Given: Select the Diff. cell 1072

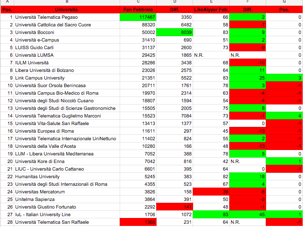Looking at the screenshot, I should pyautogui.click(x=175, y=214).
